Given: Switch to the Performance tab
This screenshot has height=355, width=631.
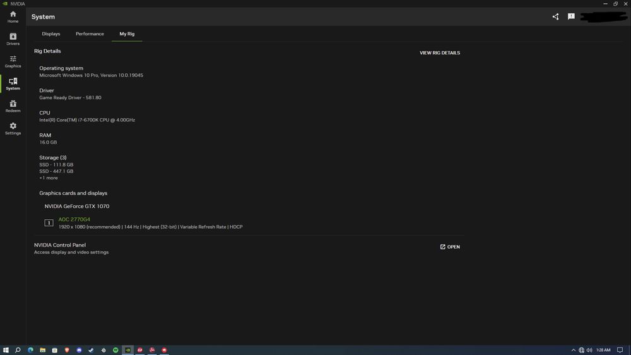Looking at the screenshot, I should [90, 34].
